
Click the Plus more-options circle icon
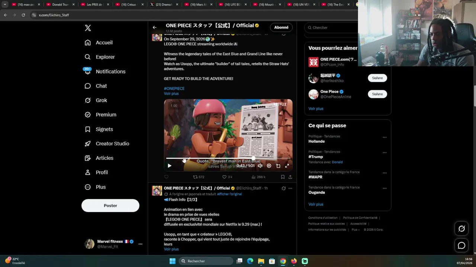[88, 187]
